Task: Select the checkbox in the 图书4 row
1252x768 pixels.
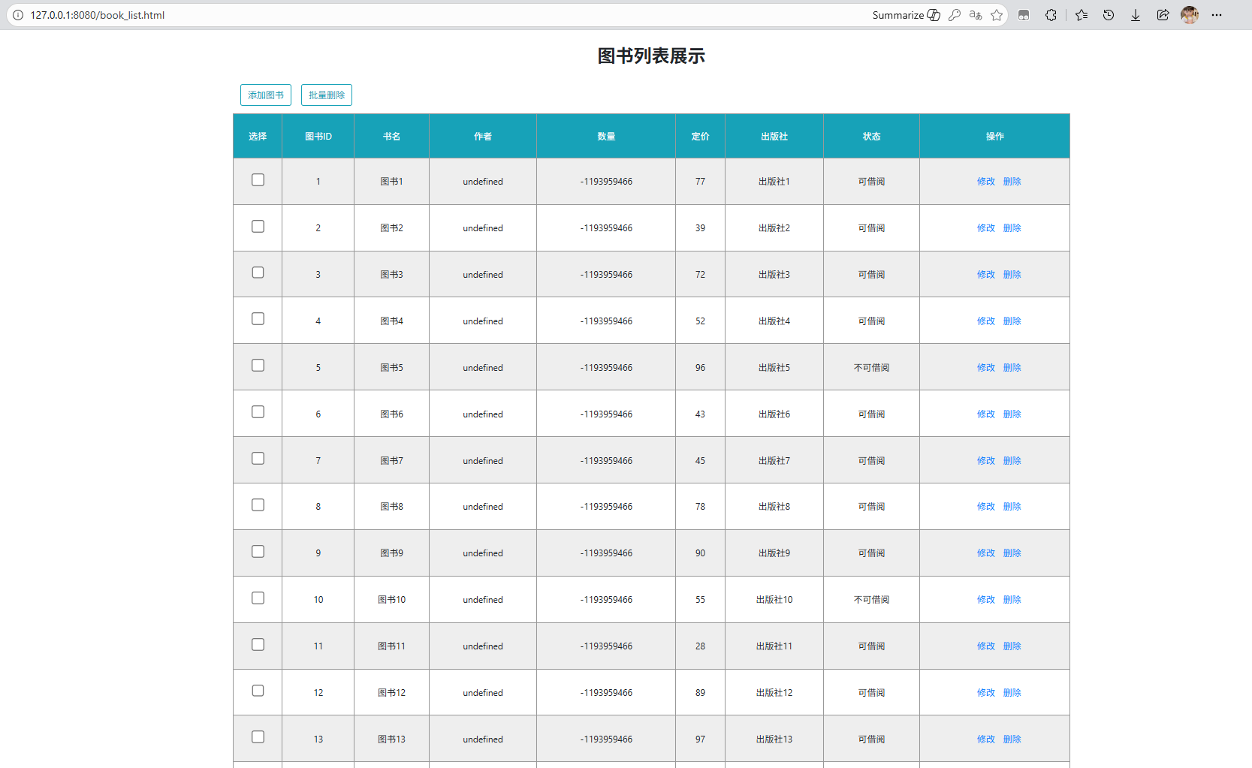Action: tap(258, 319)
